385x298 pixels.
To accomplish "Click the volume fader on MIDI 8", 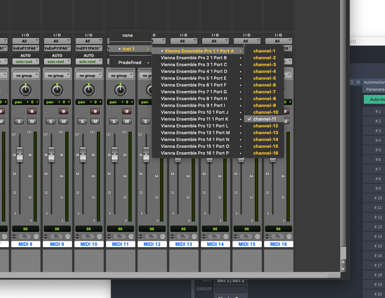I will coord(20,155).
